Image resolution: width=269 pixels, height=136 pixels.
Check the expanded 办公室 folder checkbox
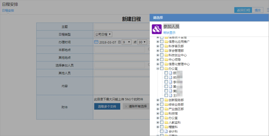point(162,68)
